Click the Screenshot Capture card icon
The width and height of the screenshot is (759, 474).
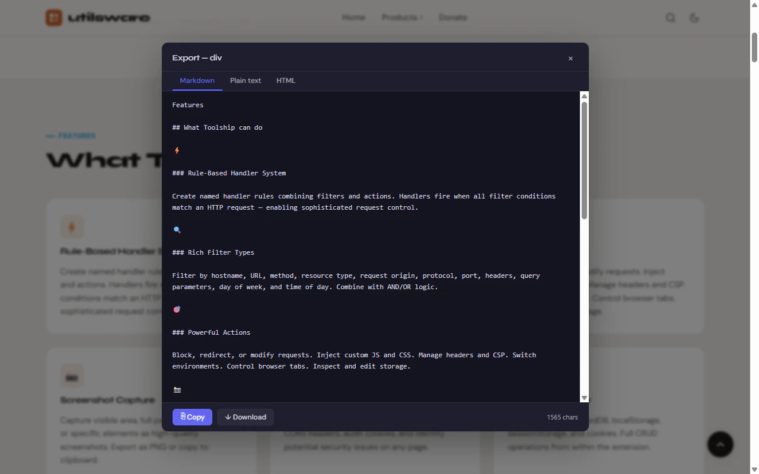[x=72, y=376]
